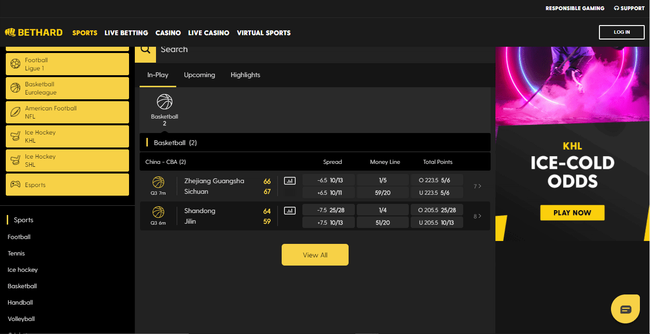Image resolution: width=650 pixels, height=334 pixels.
Task: Bet Under 205.5 at 10/13
Action: 437,222
